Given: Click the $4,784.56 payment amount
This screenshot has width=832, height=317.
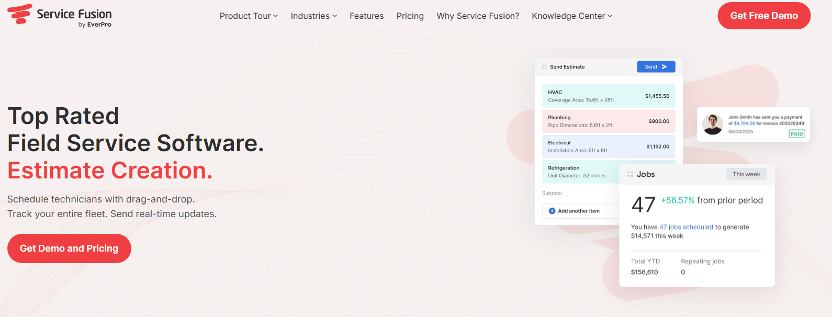Looking at the screenshot, I should pos(744,123).
